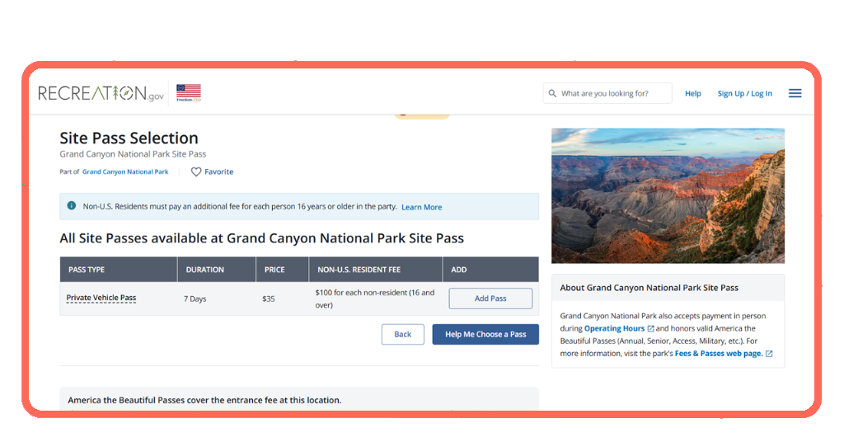Viewport: 844px width, 442px height.
Task: Click external link icon after Fees & Passes
Action: (769, 354)
